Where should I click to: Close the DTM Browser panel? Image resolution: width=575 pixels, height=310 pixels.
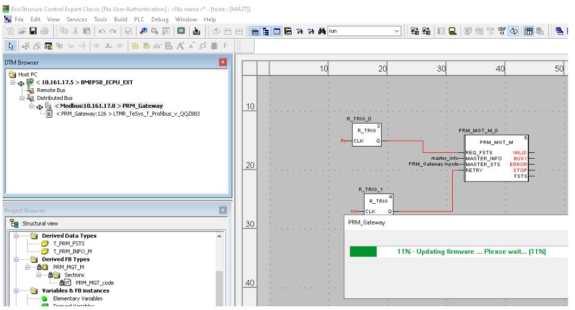[x=223, y=62]
